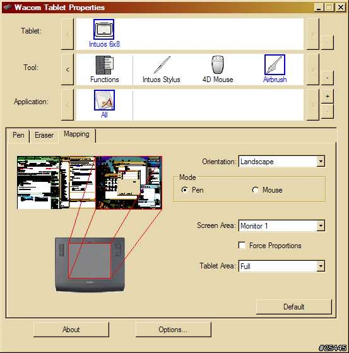This screenshot has width=349, height=353.
Task: Enable Force Proportions checkbox
Action: pyautogui.click(x=242, y=245)
